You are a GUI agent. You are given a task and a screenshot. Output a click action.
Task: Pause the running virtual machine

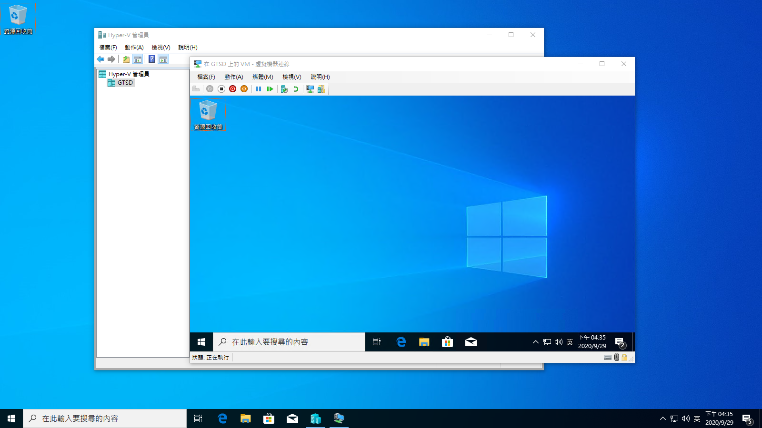pyautogui.click(x=259, y=89)
